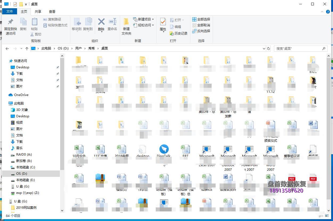Select 快速访问 in navigation pane

tap(20, 61)
